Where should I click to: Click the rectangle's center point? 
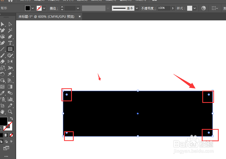pos(138,114)
